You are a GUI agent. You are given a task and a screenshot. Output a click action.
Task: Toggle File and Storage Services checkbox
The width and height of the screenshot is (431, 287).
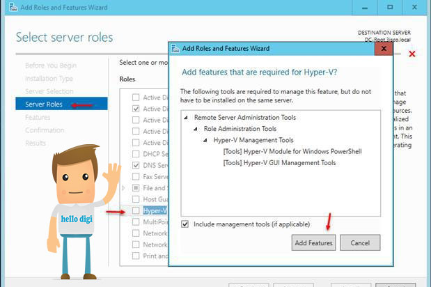[x=136, y=188]
